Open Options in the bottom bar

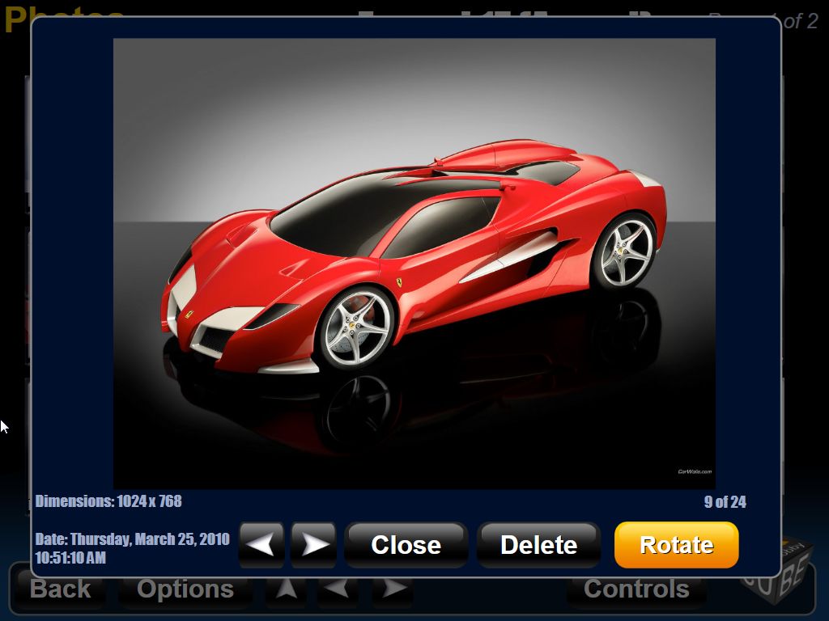point(185,589)
